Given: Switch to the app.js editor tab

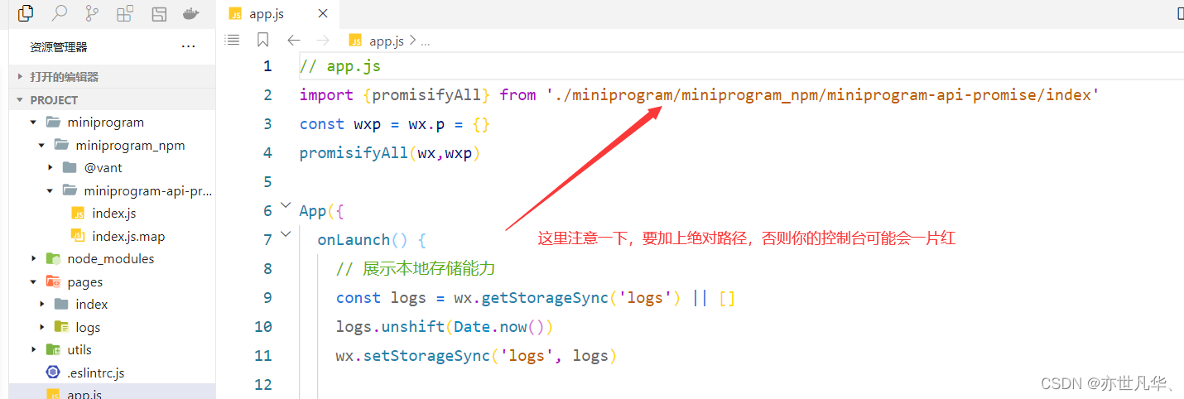Looking at the screenshot, I should 266,13.
